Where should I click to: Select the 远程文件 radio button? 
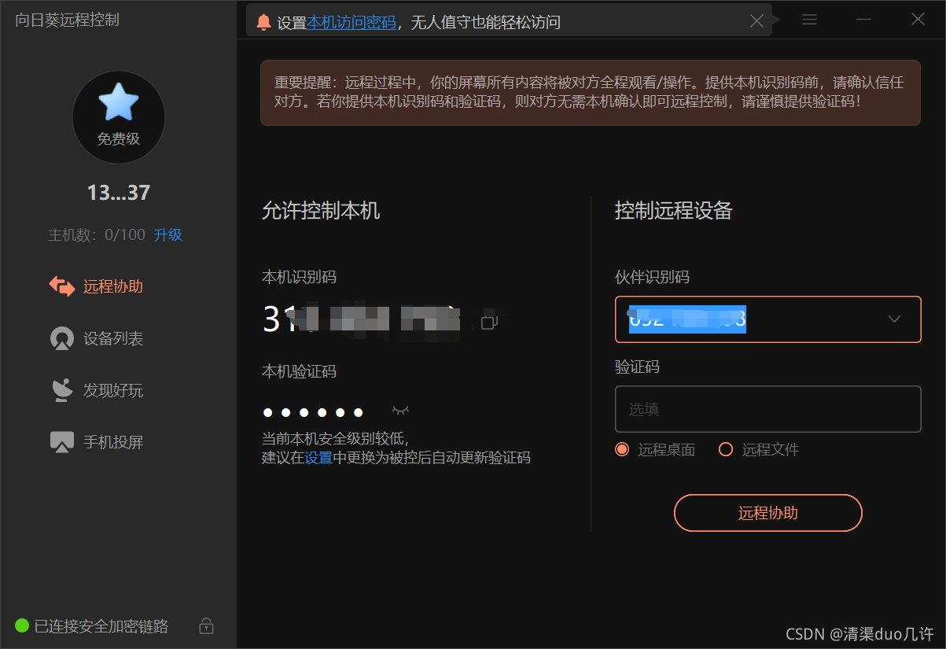coord(726,450)
